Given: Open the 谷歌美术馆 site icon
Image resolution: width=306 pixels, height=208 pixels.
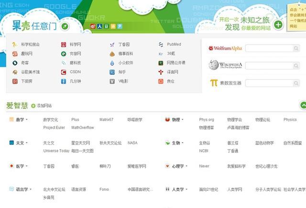Looking at the screenshot, I should tap(15, 72).
